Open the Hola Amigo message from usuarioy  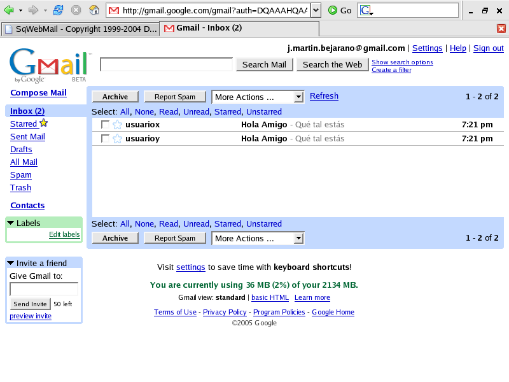tap(298, 139)
